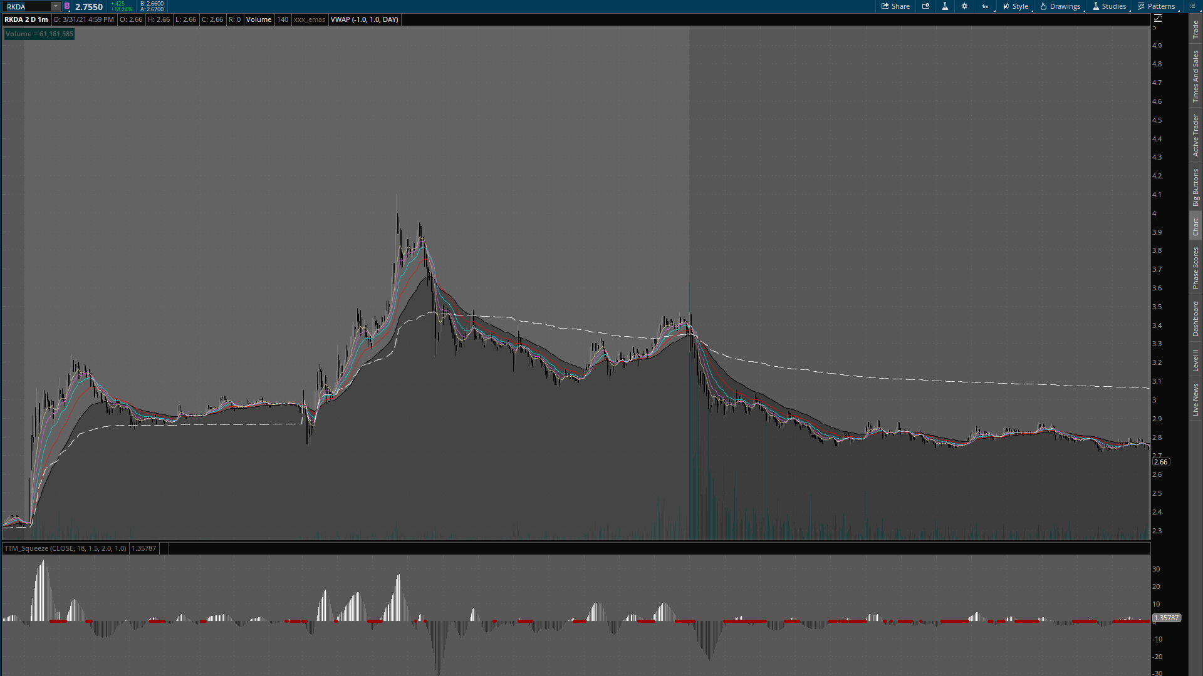Open the Drawings menu
This screenshot has height=676, width=1203.
pos(1060,6)
